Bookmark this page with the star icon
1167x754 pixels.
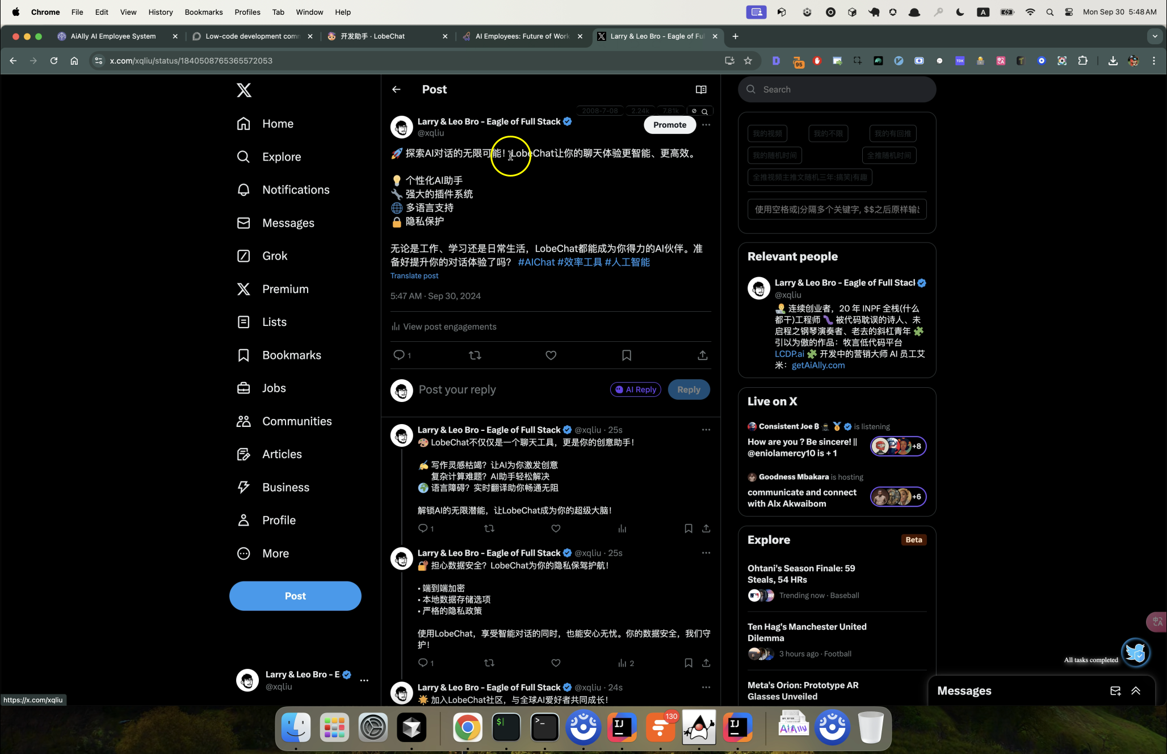click(x=748, y=61)
